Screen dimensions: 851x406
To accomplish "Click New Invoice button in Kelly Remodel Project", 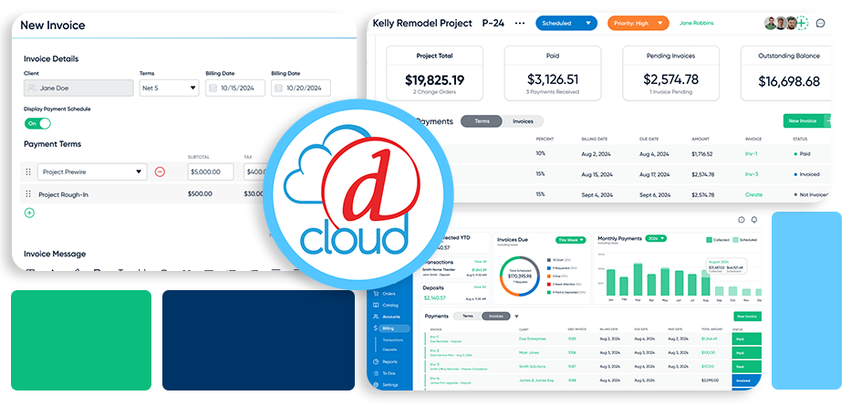I will pyautogui.click(x=806, y=121).
